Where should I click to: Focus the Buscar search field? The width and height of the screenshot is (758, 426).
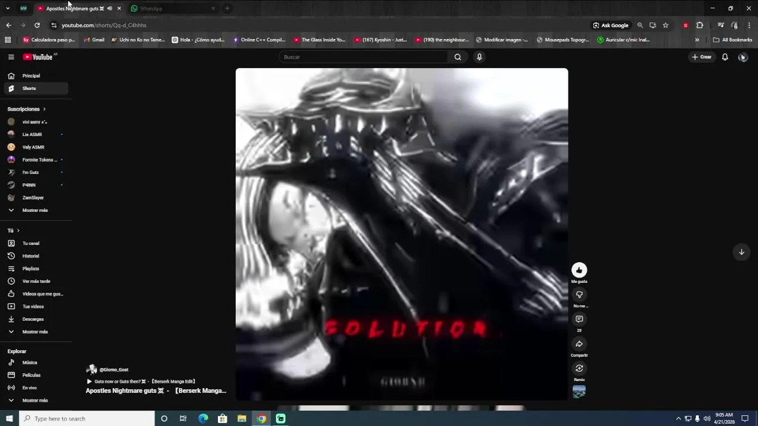363,57
